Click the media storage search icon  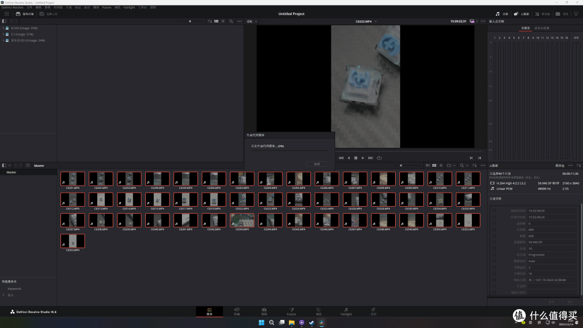231,21
